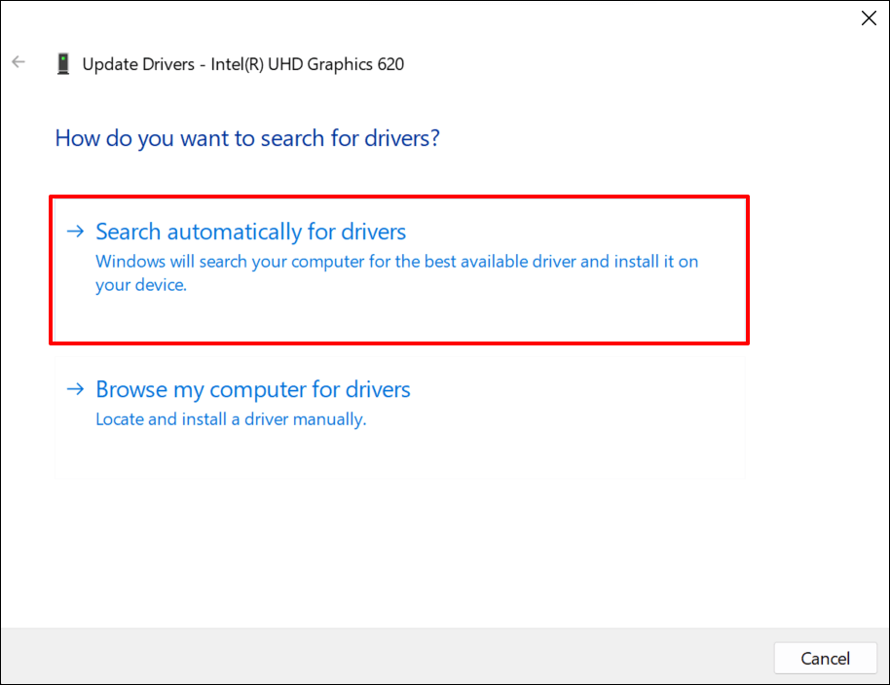Close the Update Drivers dialog with X

tap(869, 18)
